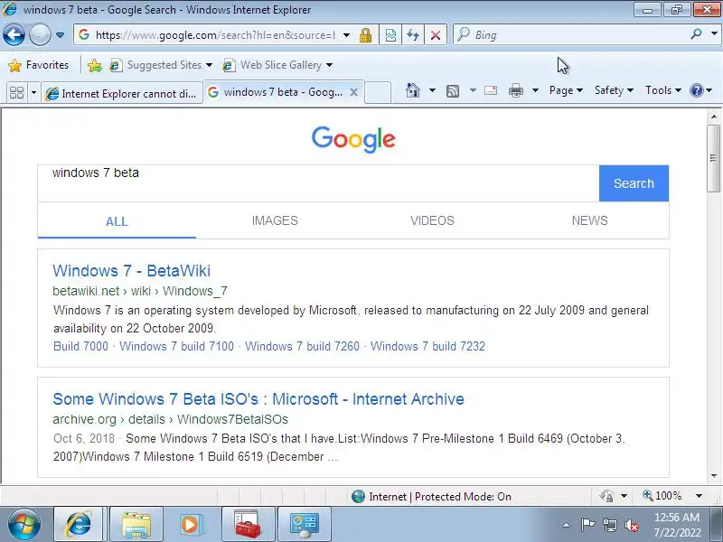Open Windows Explorer from the taskbar
Image resolution: width=723 pixels, height=542 pixels.
tap(136, 524)
